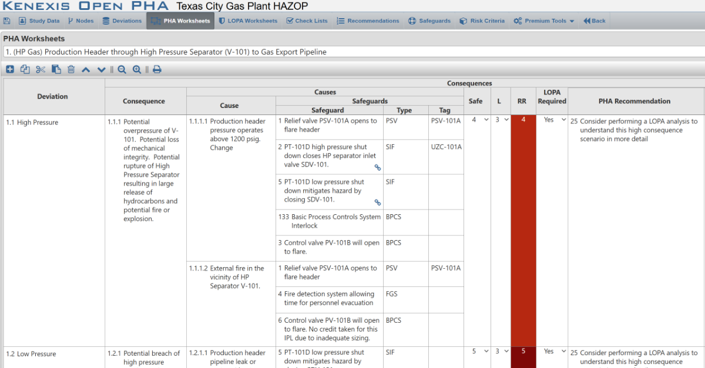Open LOPA Required dropdown for High Pressure
The image size is (705, 368).
click(x=555, y=120)
